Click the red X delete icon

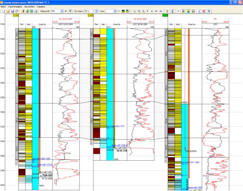coord(204,11)
